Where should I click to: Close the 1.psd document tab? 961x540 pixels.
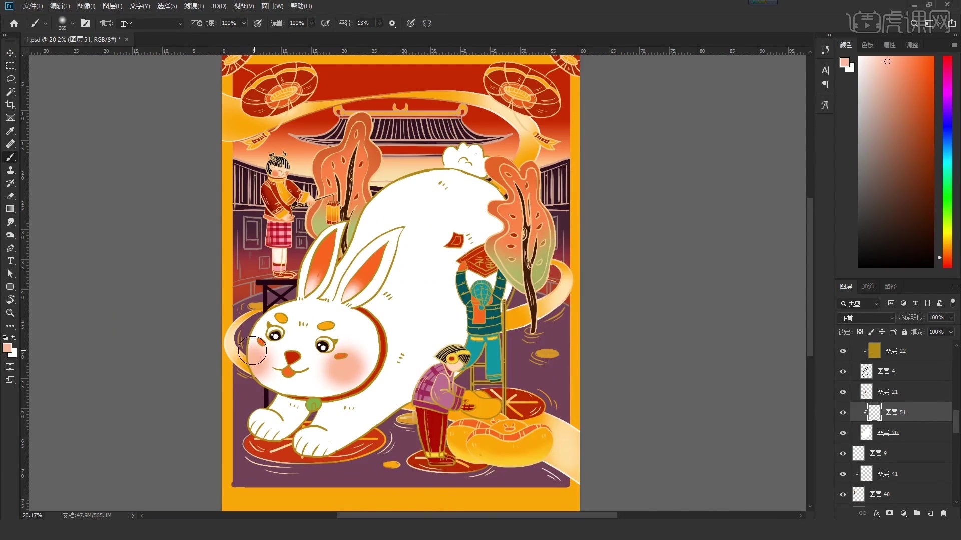click(127, 39)
